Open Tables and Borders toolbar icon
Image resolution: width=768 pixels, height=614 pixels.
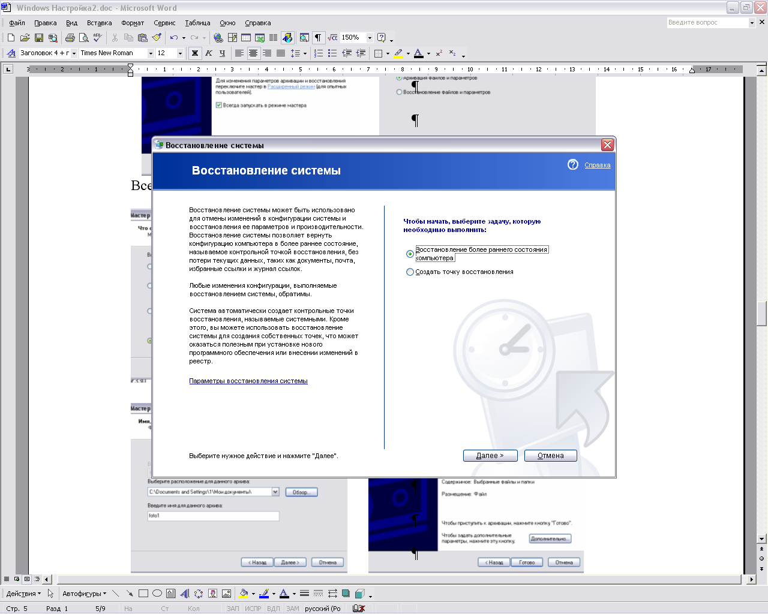(232, 38)
